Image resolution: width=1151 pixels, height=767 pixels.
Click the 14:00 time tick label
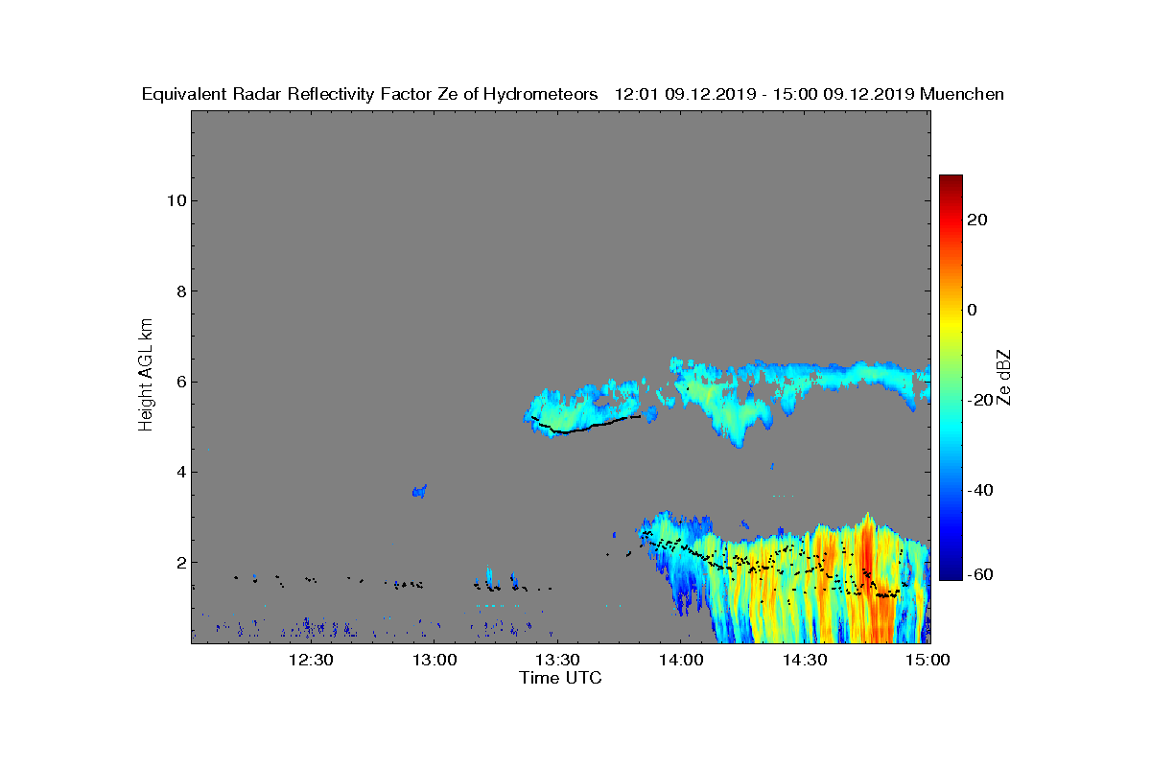click(x=682, y=660)
